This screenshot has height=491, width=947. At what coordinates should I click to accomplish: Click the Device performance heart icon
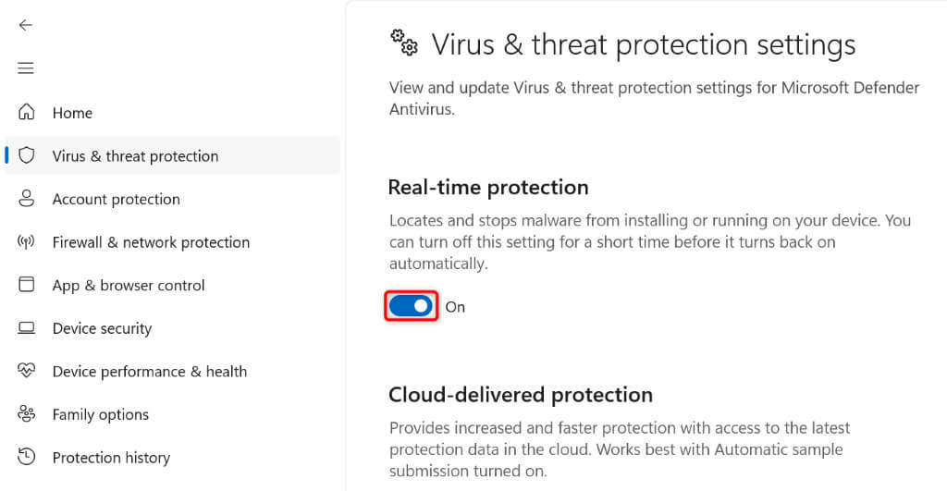(x=27, y=371)
